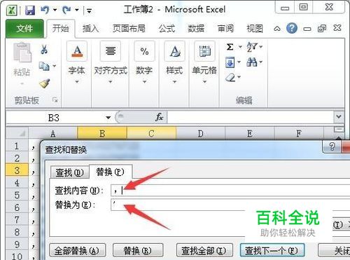Select row 1 header
Viewport: 350px width, 260px height.
pyautogui.click(x=17, y=146)
